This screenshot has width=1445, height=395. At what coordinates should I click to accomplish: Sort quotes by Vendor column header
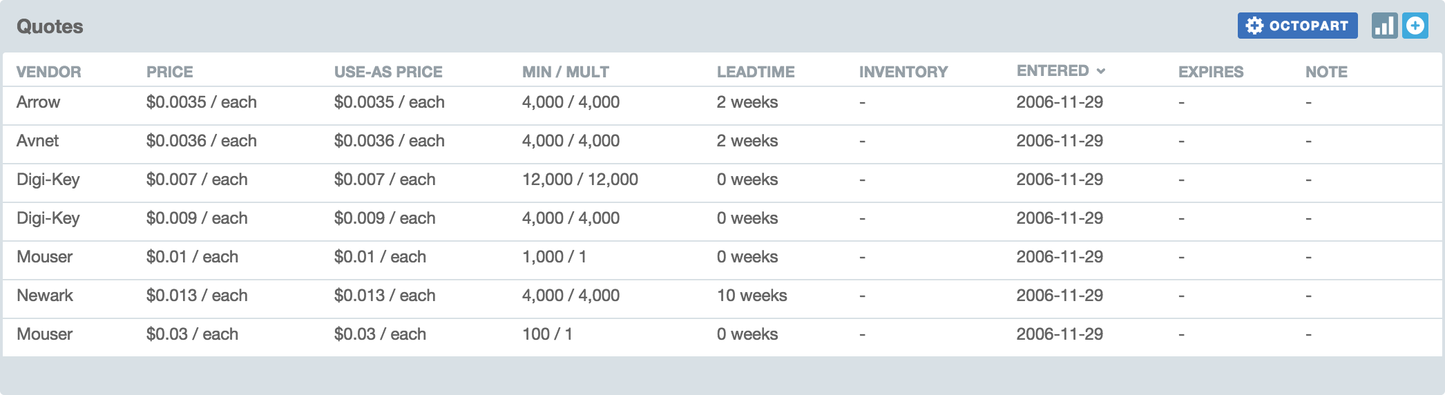pos(48,72)
